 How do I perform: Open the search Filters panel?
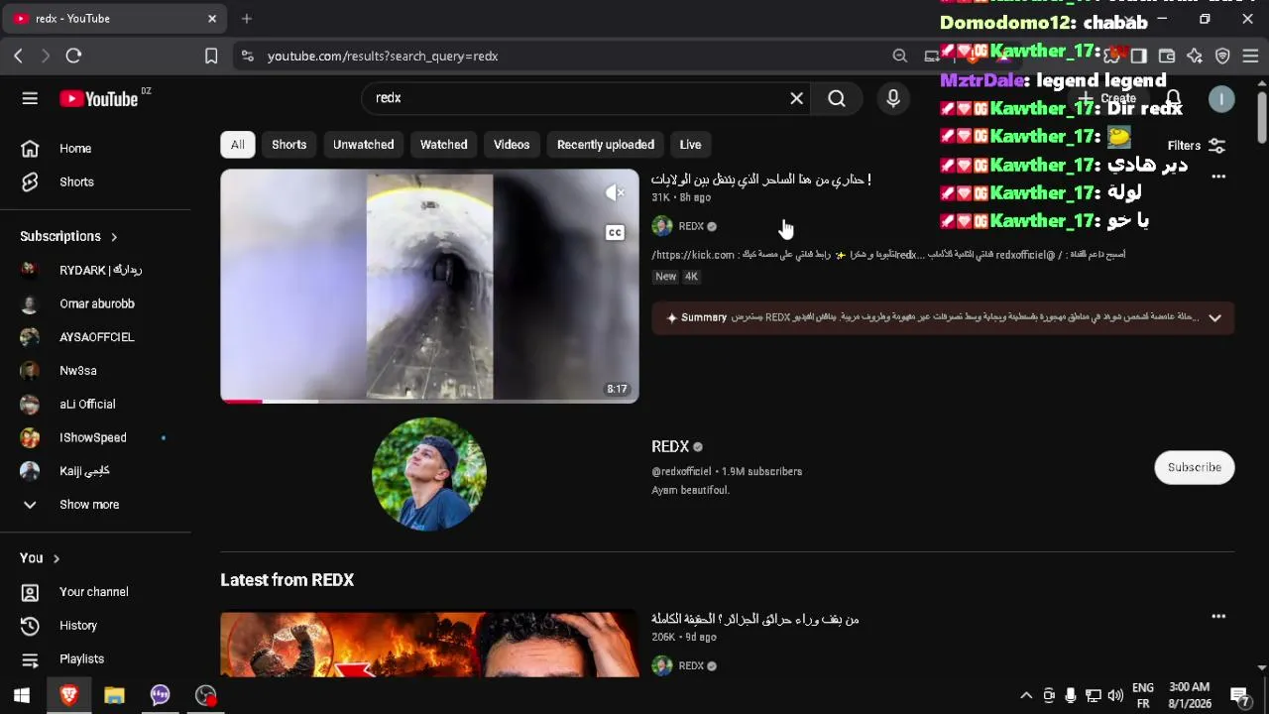point(1197,146)
